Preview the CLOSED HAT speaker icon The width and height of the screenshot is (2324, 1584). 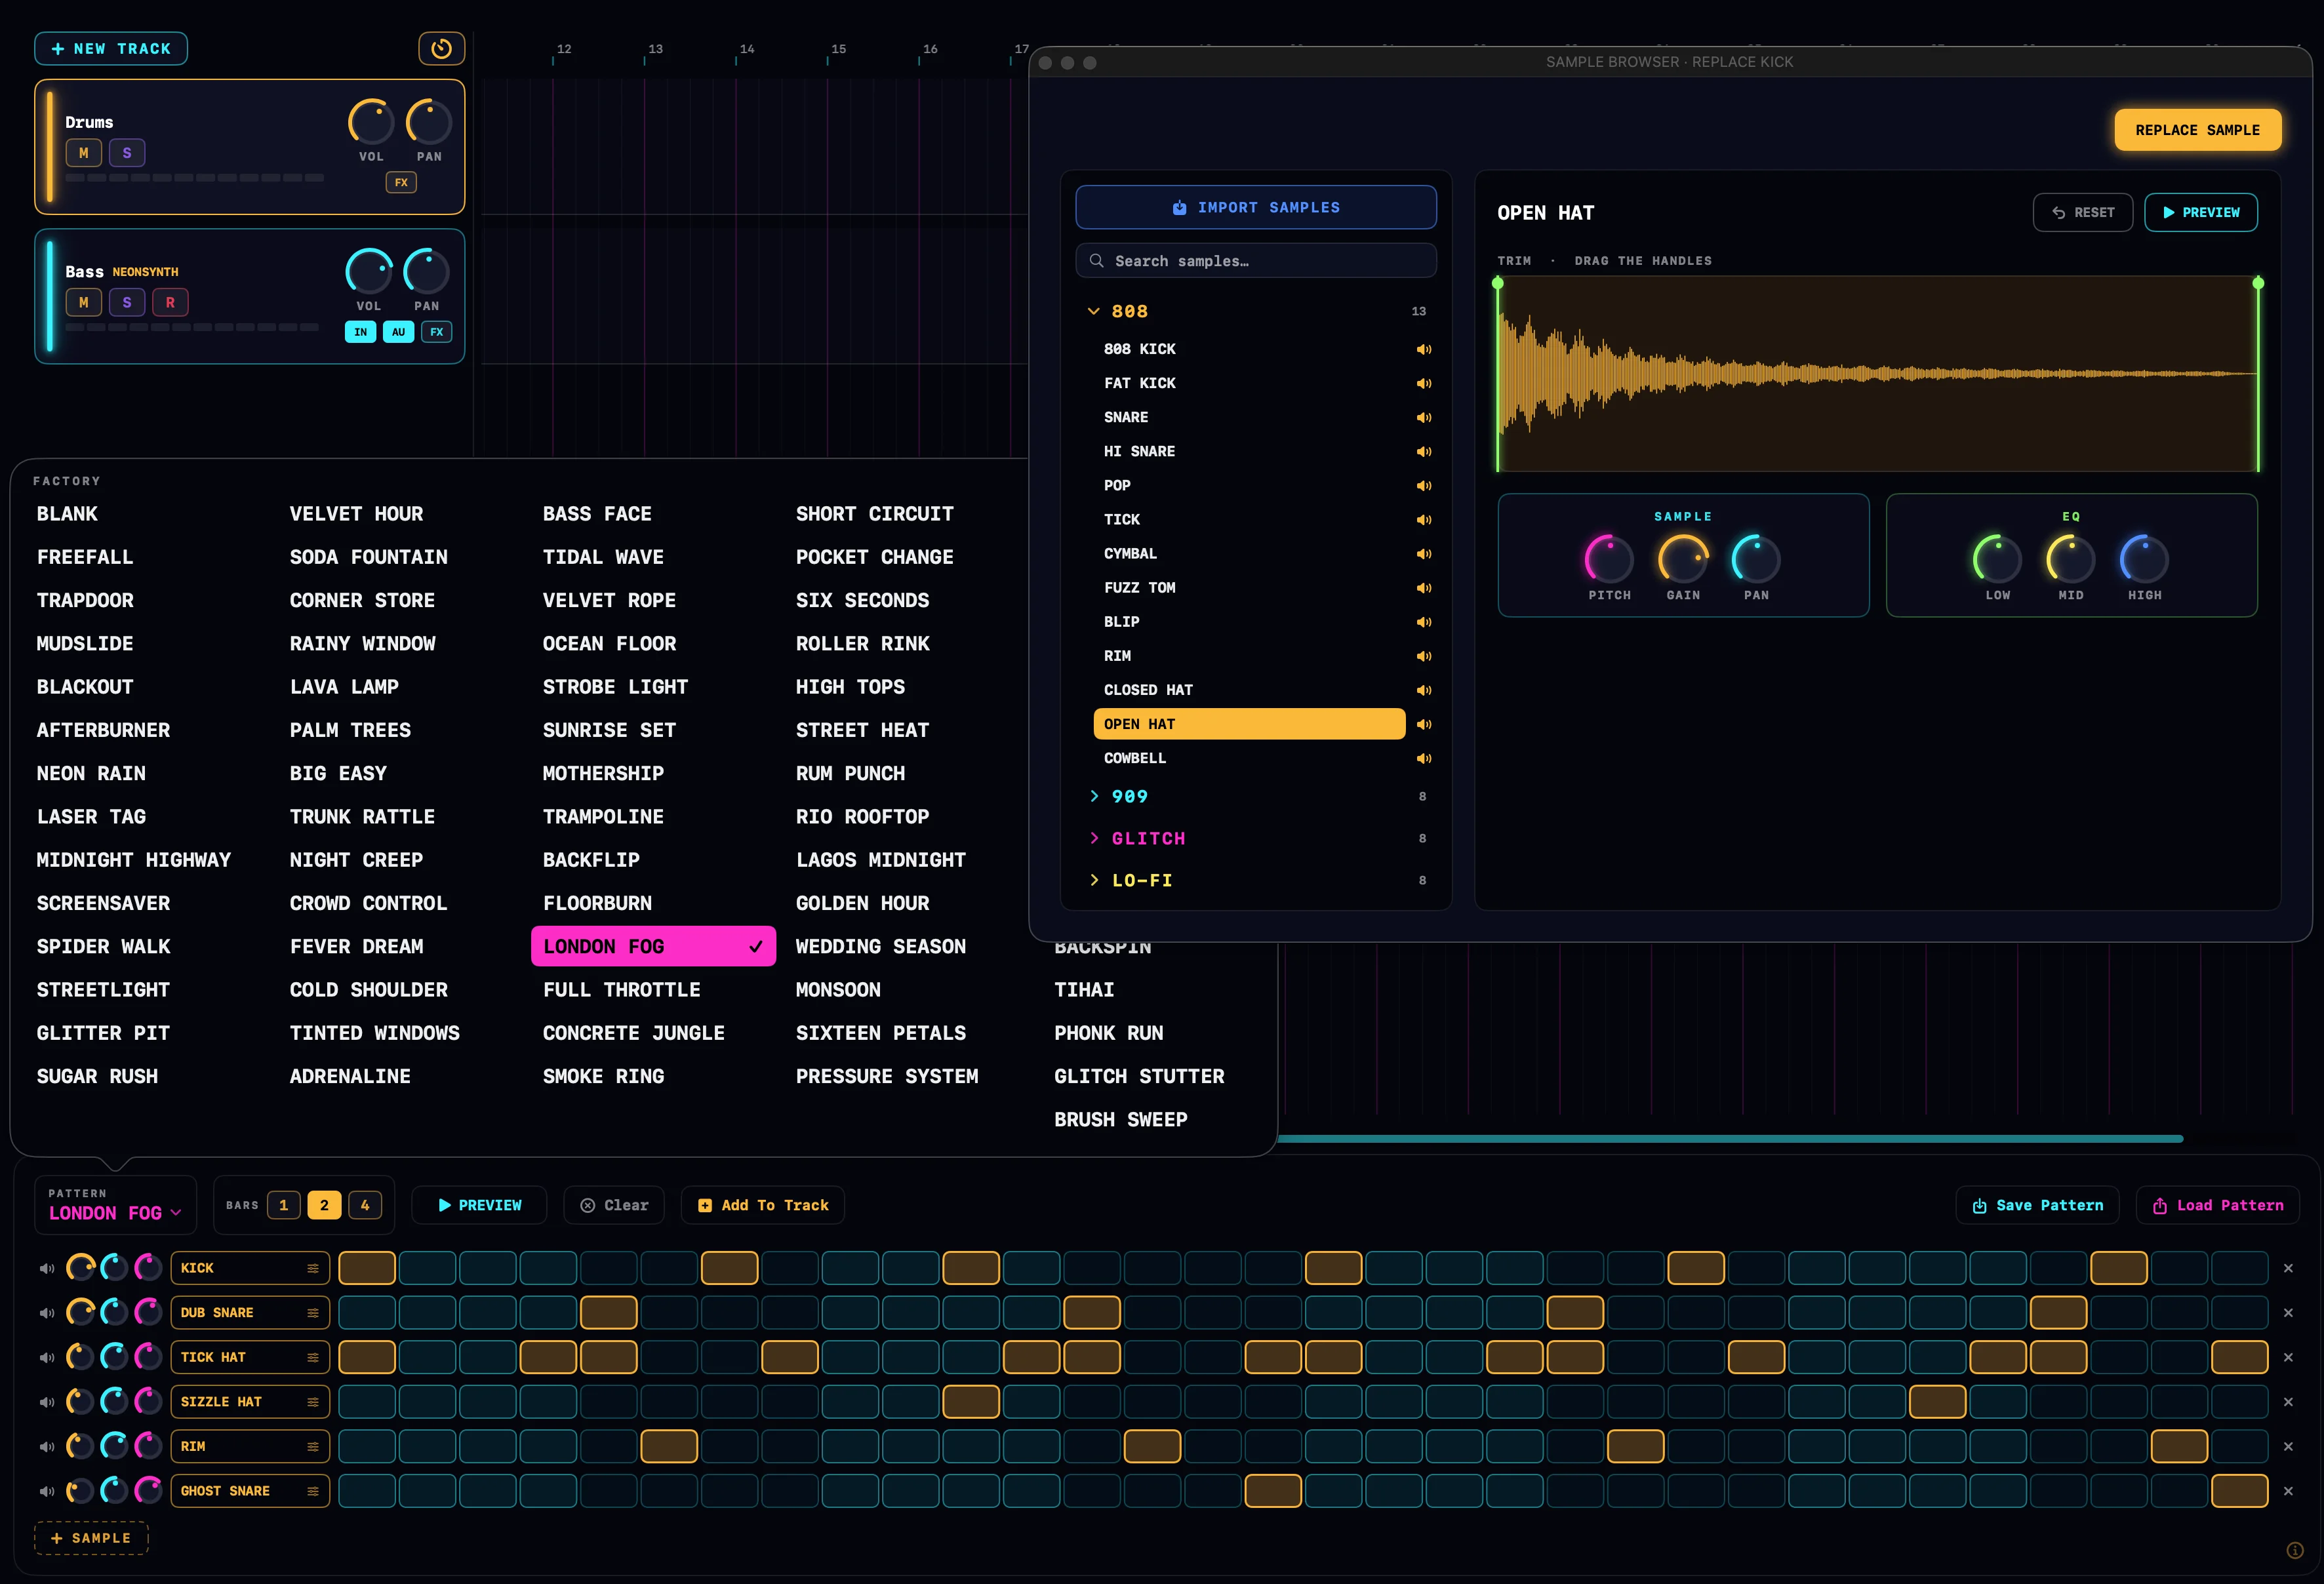1423,690
